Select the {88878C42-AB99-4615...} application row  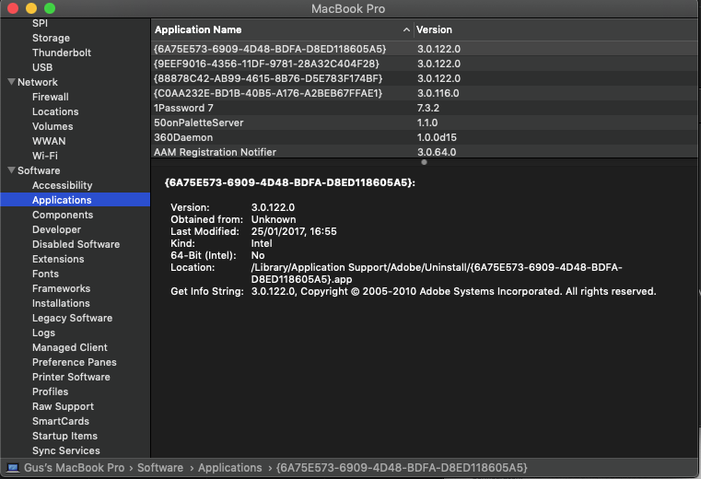click(425, 78)
